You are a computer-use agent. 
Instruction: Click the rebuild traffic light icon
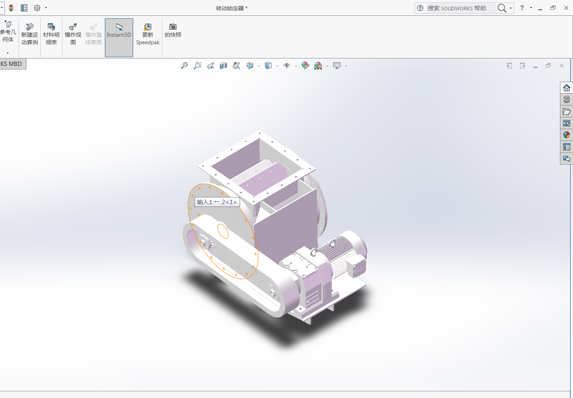(11, 8)
